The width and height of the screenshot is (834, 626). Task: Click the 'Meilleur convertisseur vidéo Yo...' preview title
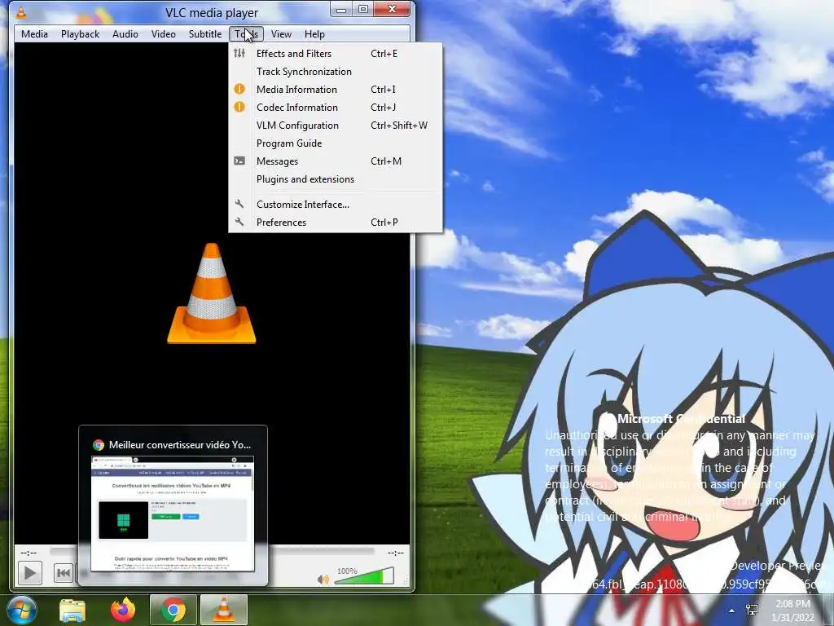point(180,444)
